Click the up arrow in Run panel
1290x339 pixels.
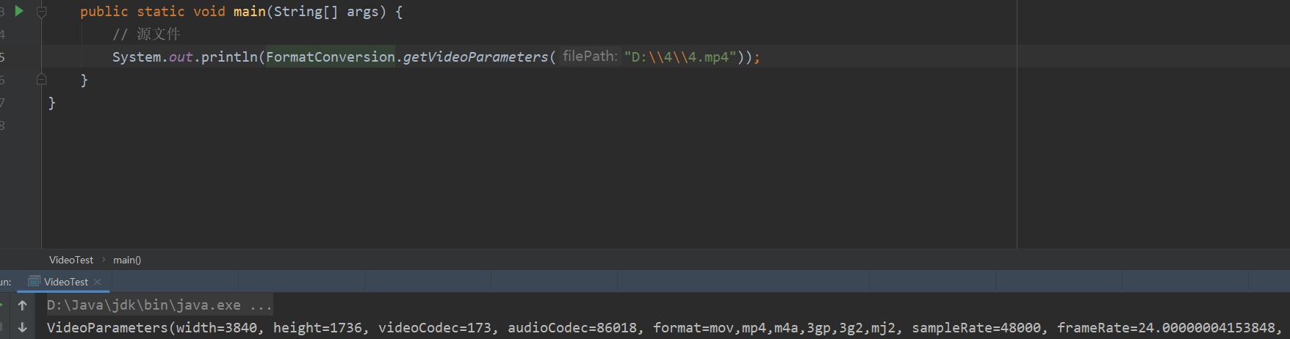[x=23, y=305]
